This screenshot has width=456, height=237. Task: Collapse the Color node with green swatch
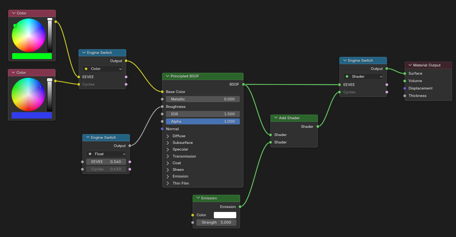tap(14, 13)
